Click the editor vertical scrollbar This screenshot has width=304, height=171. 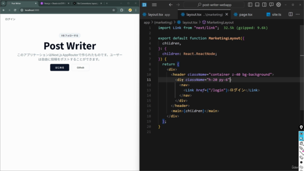click(x=302, y=68)
